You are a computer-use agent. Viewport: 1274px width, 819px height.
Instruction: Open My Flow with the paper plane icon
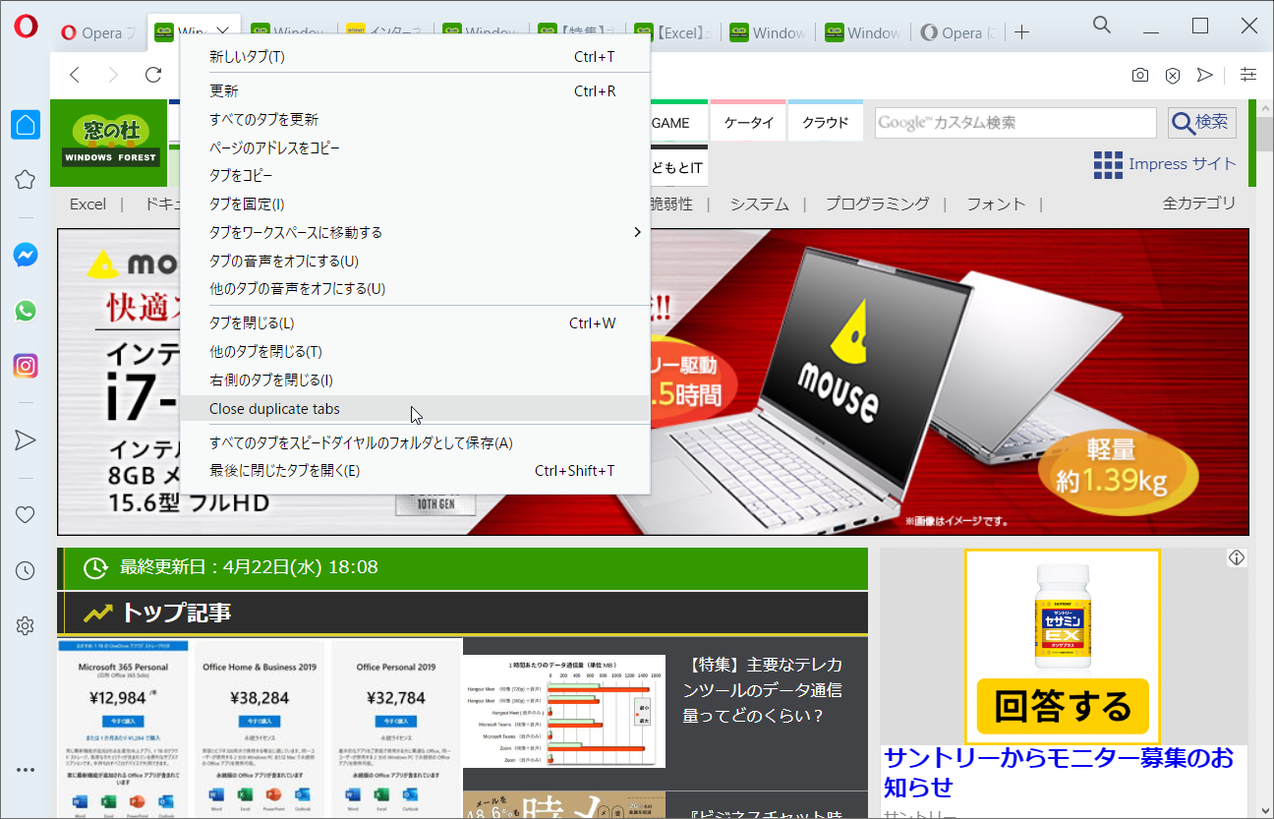coord(1204,75)
